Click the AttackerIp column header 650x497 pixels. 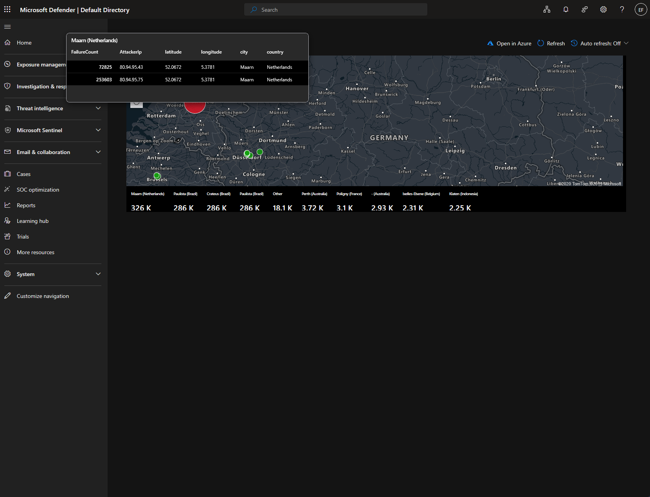pyautogui.click(x=131, y=52)
